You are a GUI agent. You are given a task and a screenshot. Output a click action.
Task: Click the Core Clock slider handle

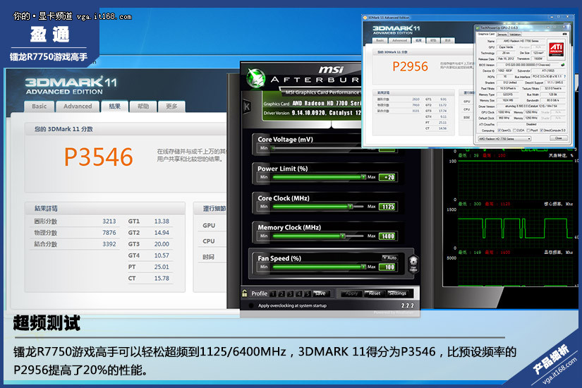pos(350,207)
